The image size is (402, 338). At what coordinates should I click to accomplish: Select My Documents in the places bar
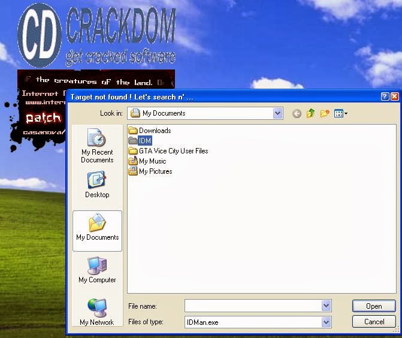(97, 231)
